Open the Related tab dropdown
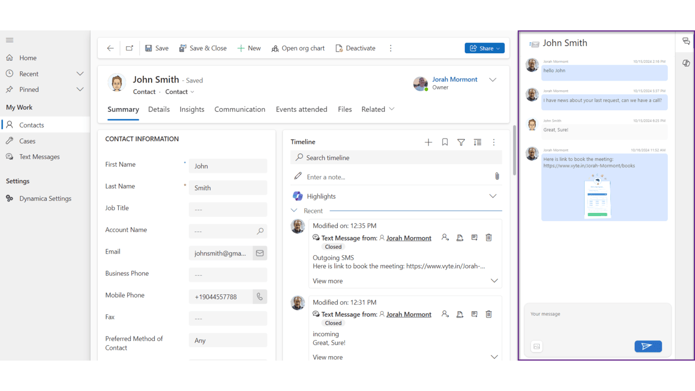 [378, 109]
